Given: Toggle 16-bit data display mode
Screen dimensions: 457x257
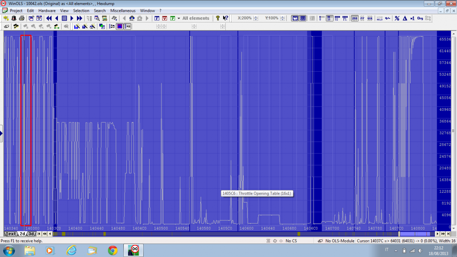Looking at the screenshot, I should tap(329, 18).
